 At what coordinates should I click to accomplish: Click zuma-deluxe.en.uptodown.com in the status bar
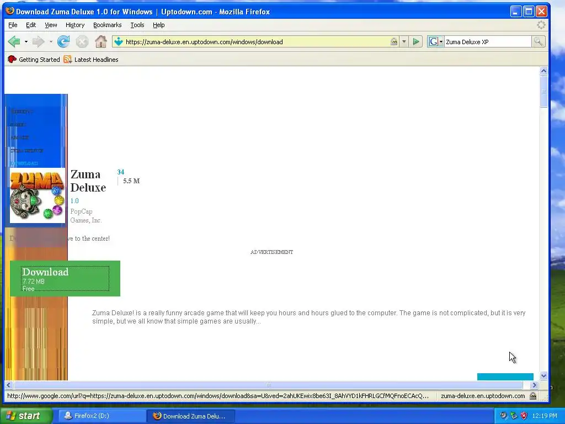click(x=483, y=396)
